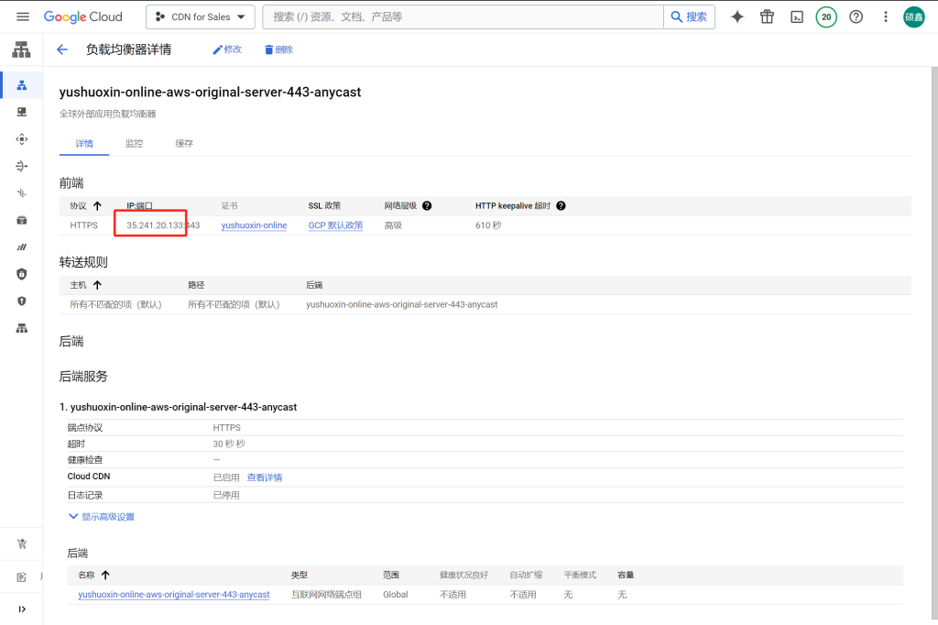Sort backend table by 名称 column
938x625 pixels.
click(x=104, y=575)
